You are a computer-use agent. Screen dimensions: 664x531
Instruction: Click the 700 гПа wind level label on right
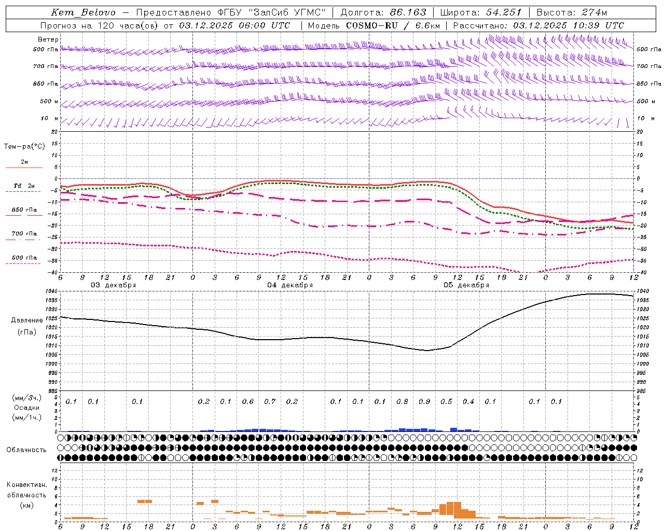649,66
